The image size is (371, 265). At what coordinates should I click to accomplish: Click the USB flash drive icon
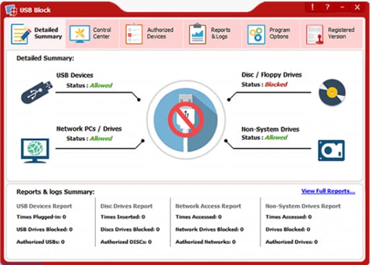tap(37, 92)
